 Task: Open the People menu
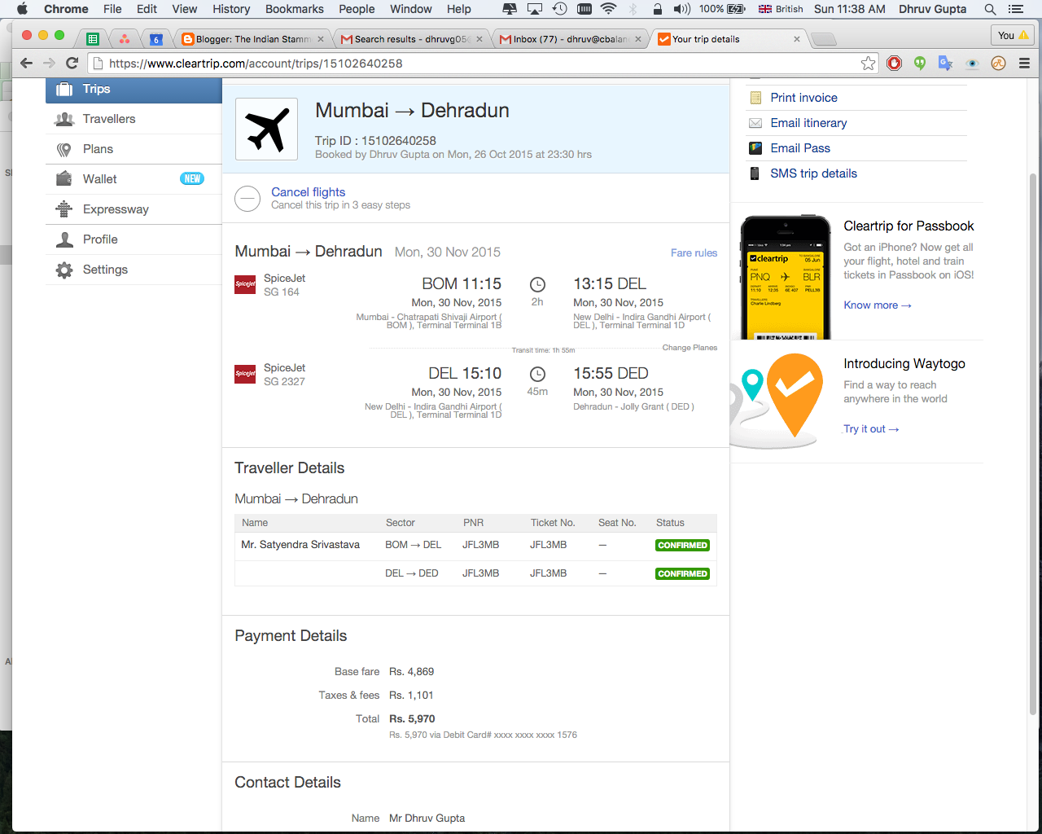tap(357, 9)
